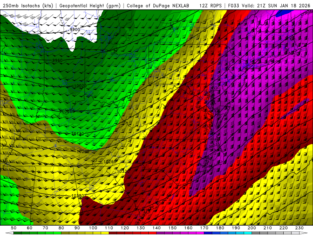The height and width of the screenshot is (235, 313).
Task: Click the 180 value on the color scale
Action: 220,228
